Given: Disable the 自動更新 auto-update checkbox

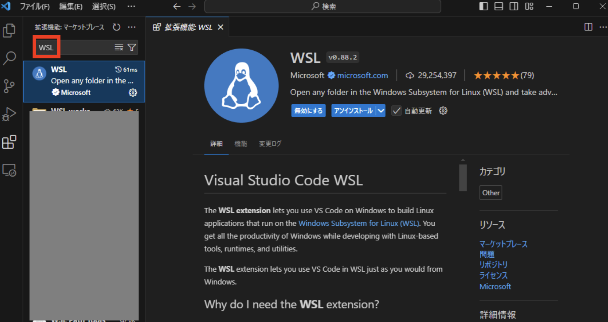Looking at the screenshot, I should 397,111.
